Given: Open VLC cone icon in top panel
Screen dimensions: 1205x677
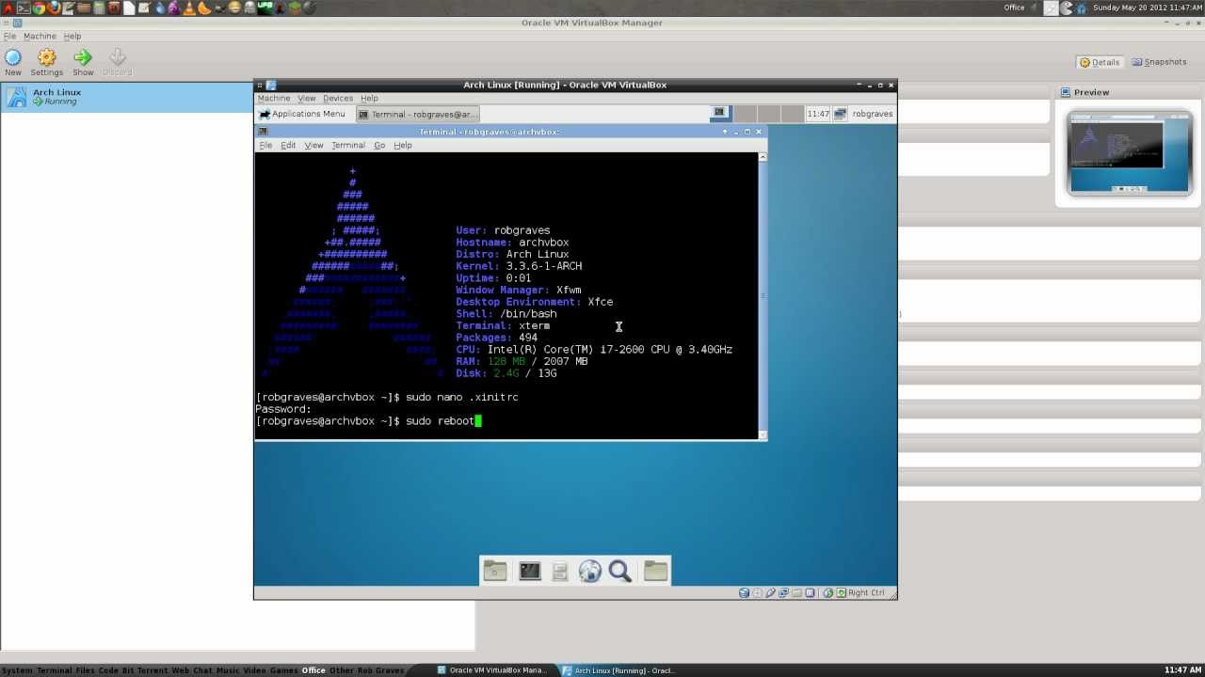Looking at the screenshot, I should click(x=188, y=8).
